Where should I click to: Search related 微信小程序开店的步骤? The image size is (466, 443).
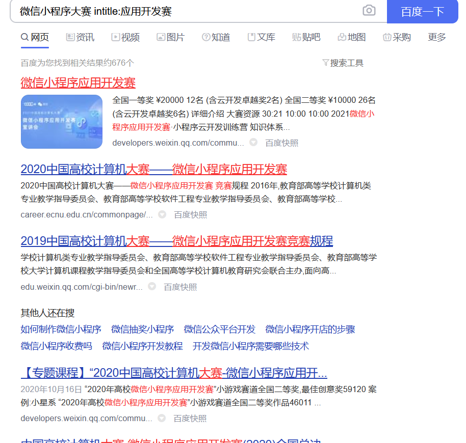tap(310, 329)
